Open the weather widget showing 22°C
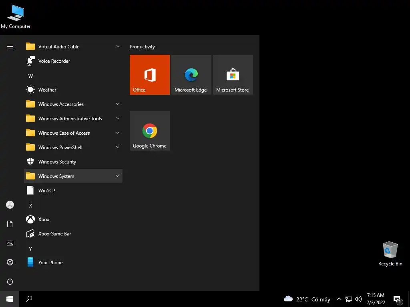This screenshot has width=410, height=307. [x=307, y=299]
